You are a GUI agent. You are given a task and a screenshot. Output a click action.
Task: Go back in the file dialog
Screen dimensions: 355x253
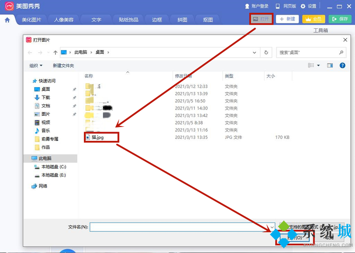pyautogui.click(x=30, y=52)
